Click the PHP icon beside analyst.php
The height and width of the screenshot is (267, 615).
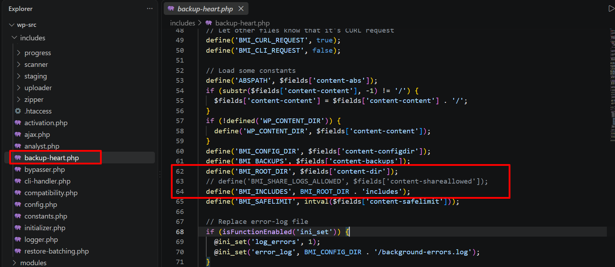18,146
